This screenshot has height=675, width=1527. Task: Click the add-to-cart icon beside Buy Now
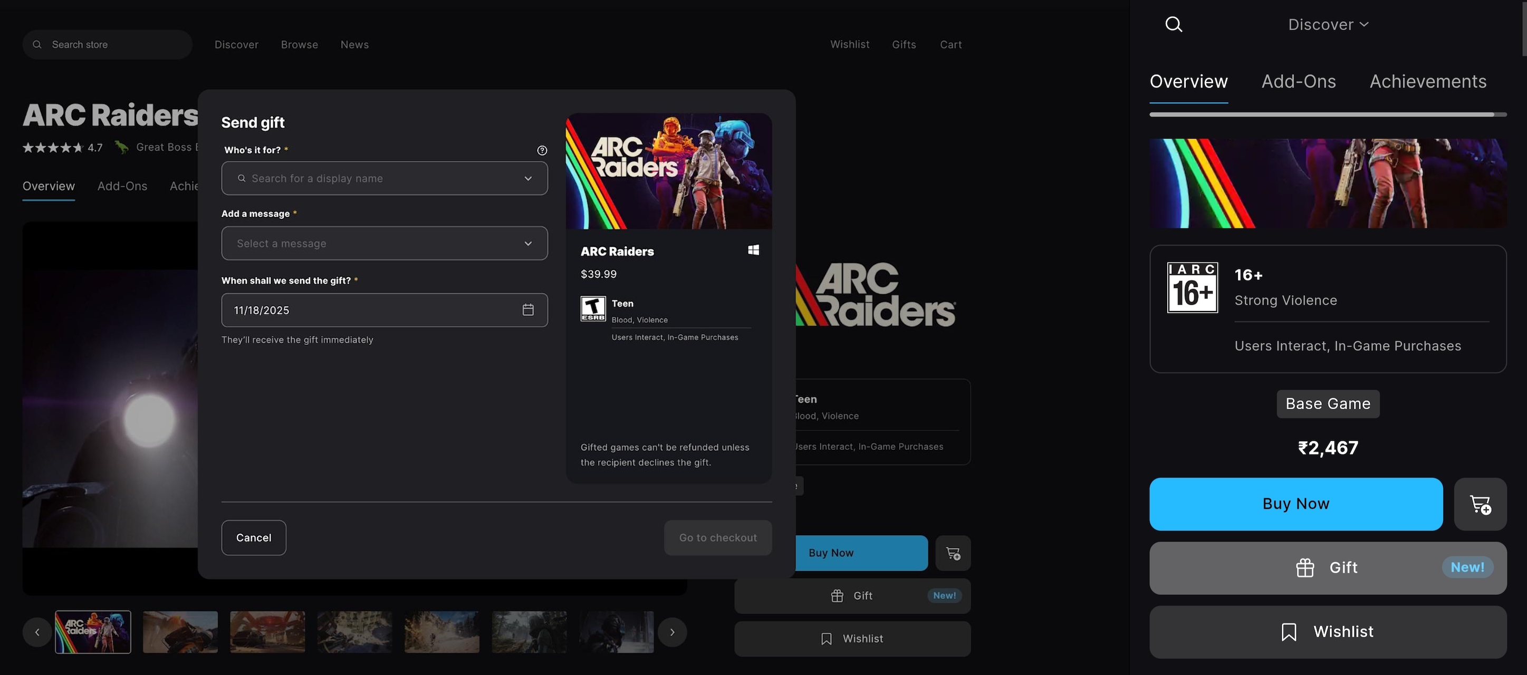pos(1480,504)
